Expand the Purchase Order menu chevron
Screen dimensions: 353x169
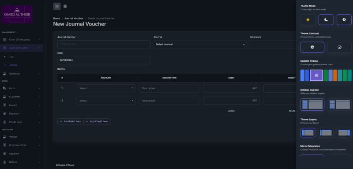pos(40,145)
